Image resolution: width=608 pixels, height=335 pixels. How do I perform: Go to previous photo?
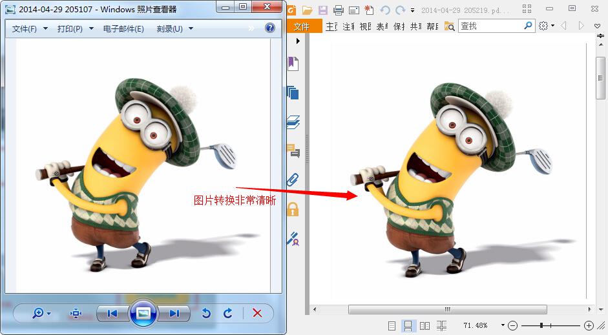pyautogui.click(x=112, y=313)
